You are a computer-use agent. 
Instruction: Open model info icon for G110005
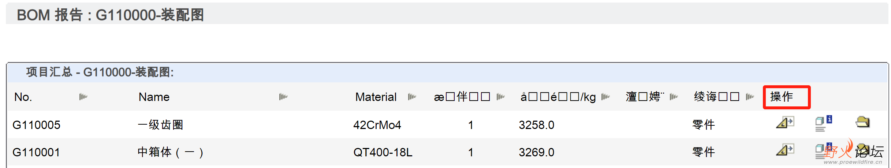(824, 123)
